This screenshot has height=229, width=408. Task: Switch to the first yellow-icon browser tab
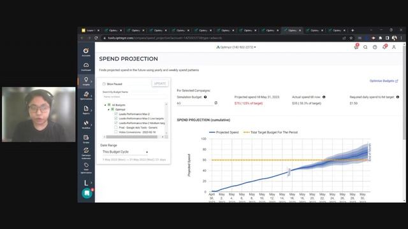[91, 31]
